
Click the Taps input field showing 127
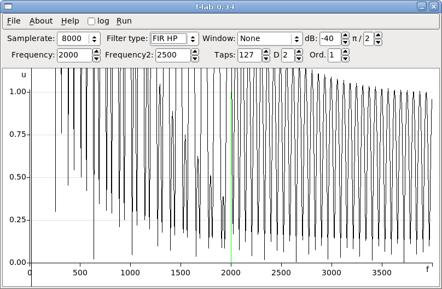point(250,55)
